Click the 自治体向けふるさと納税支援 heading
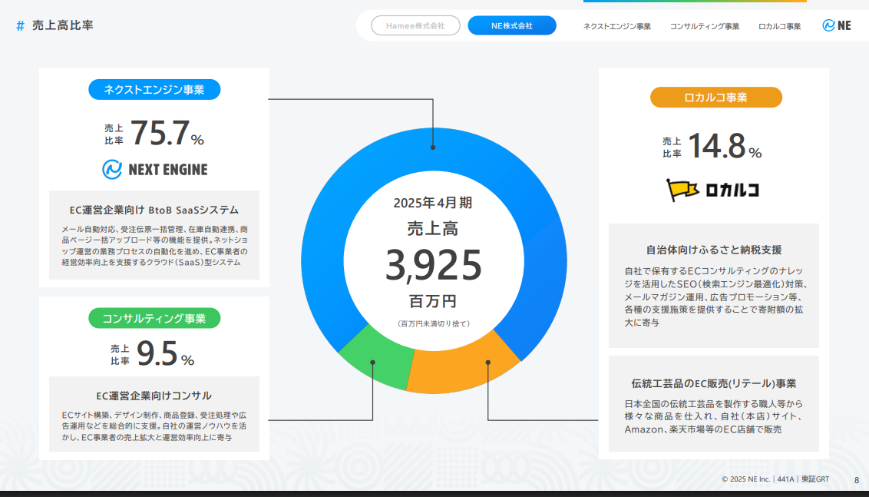The image size is (869, 497). pos(714,250)
